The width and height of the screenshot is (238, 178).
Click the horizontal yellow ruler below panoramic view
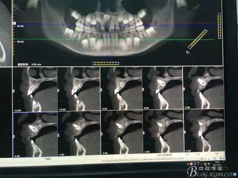[106, 63]
